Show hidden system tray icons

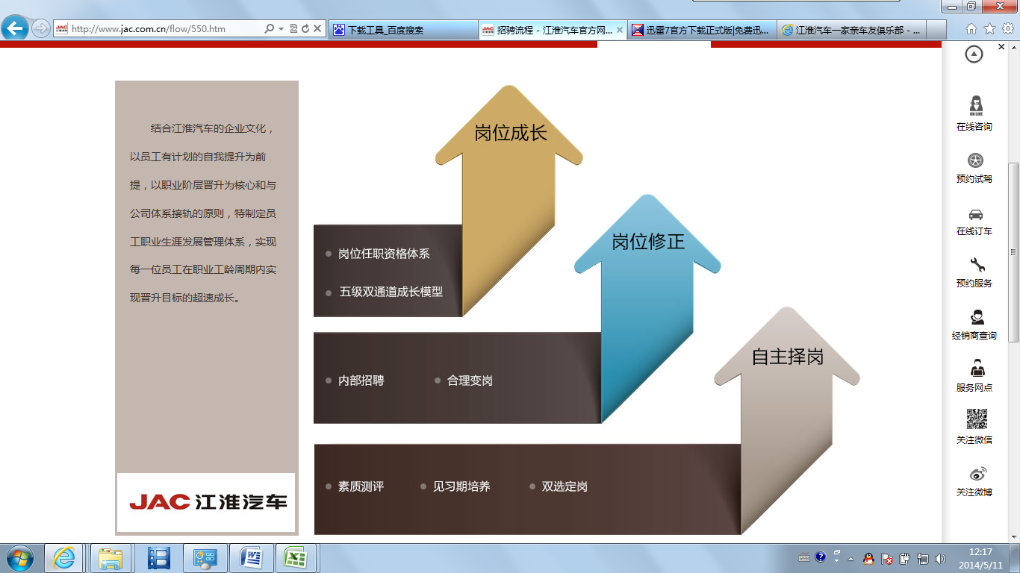(x=852, y=558)
